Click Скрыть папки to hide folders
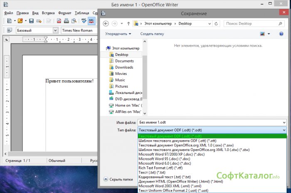Viewport: 291px width, 193px height. (x=118, y=179)
